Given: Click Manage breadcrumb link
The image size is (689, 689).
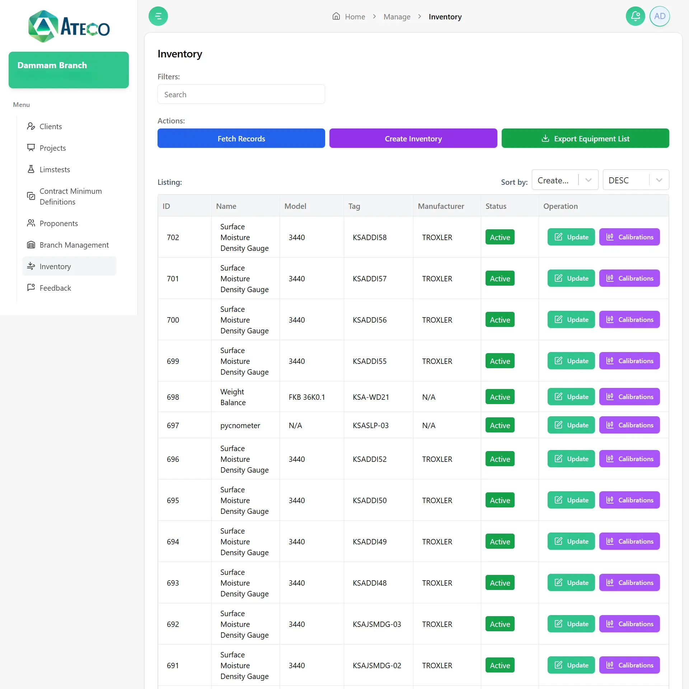Looking at the screenshot, I should [397, 17].
